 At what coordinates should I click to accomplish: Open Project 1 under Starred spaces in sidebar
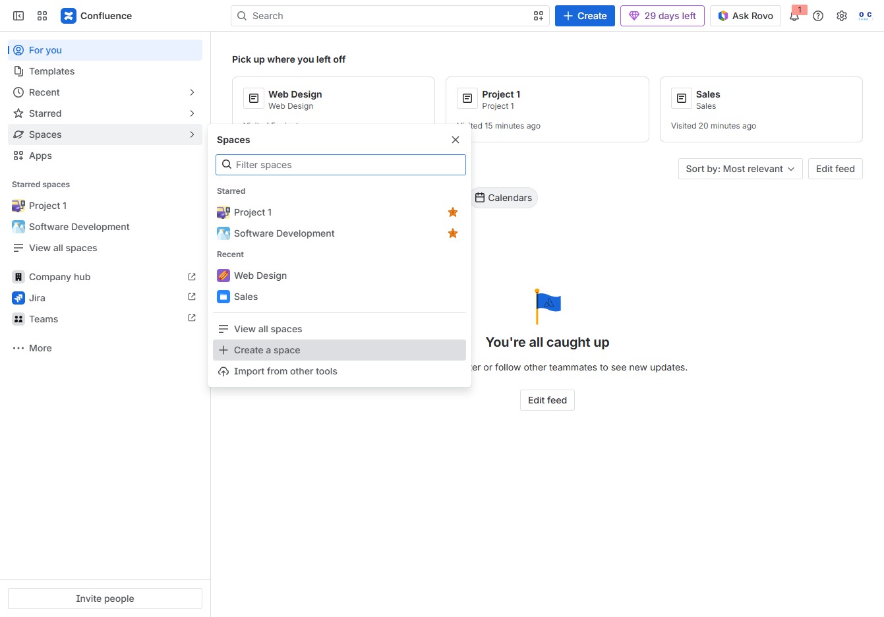tap(105, 206)
